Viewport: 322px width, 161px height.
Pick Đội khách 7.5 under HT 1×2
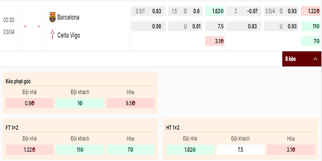click(240, 150)
